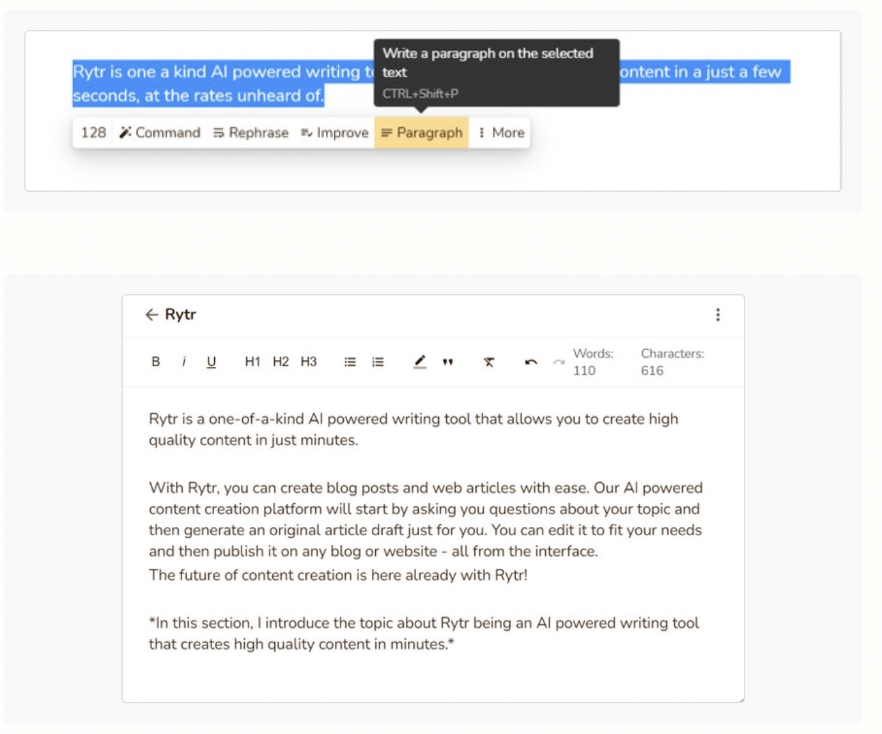
Task: Toggle underline formatting in editor toolbar
Action: [x=212, y=362]
